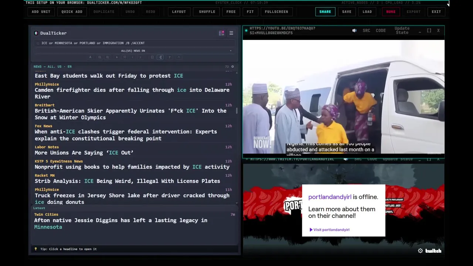Click SHUFFLE in the top toolbar
473x266 pixels.
(207, 11)
